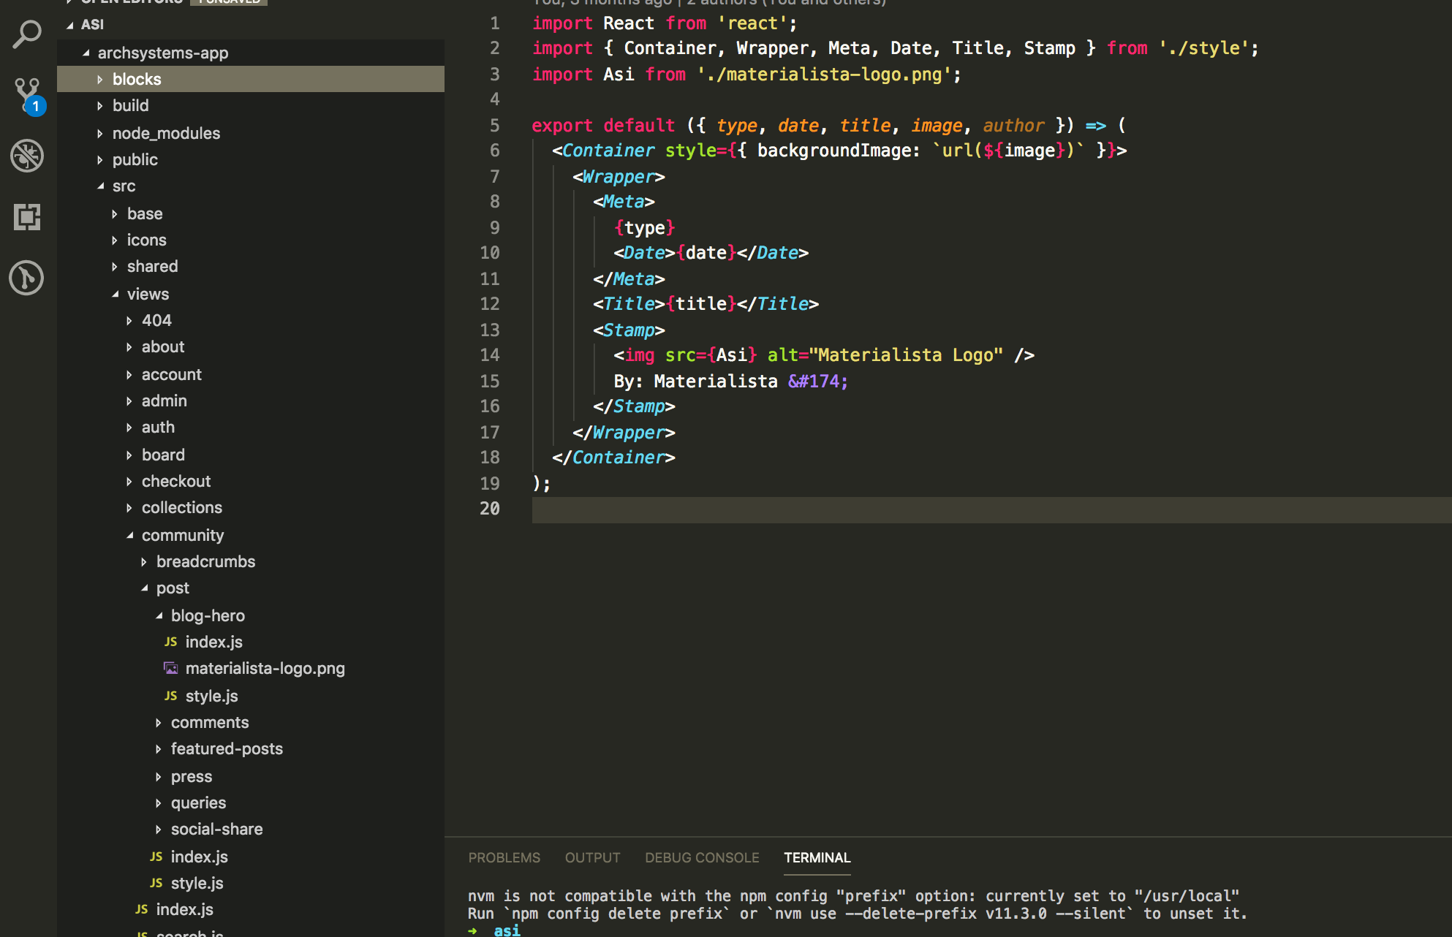The image size is (1452, 937).
Task: Click the JS icon beside style.js under blog-hero
Action: click(170, 695)
